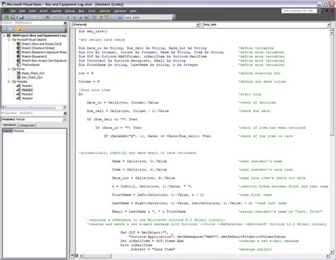Select Sheet2 (Checkout Strikes) item

click(x=38, y=48)
